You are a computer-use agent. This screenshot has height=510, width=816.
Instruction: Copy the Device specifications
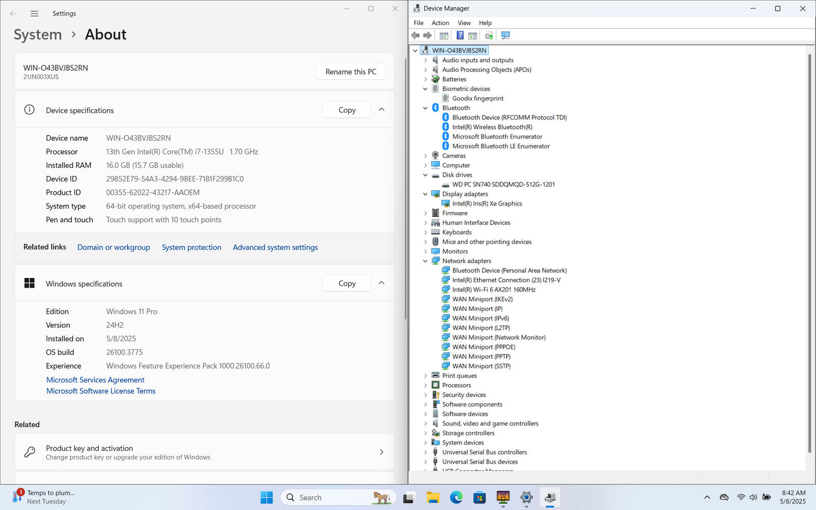point(347,110)
